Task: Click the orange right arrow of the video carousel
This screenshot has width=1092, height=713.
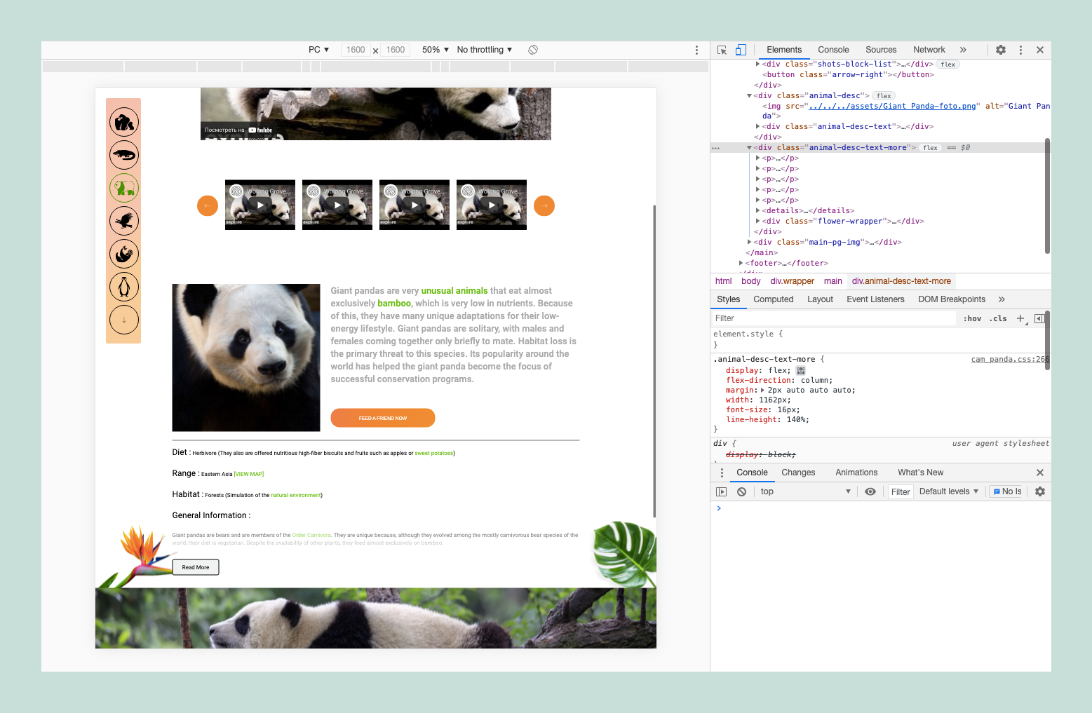Action: click(544, 205)
